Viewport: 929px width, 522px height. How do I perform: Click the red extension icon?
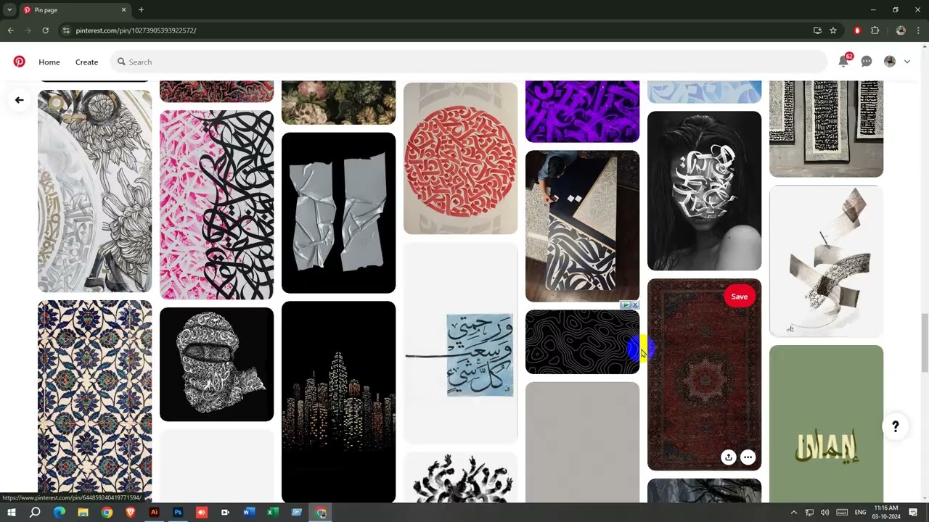click(857, 30)
